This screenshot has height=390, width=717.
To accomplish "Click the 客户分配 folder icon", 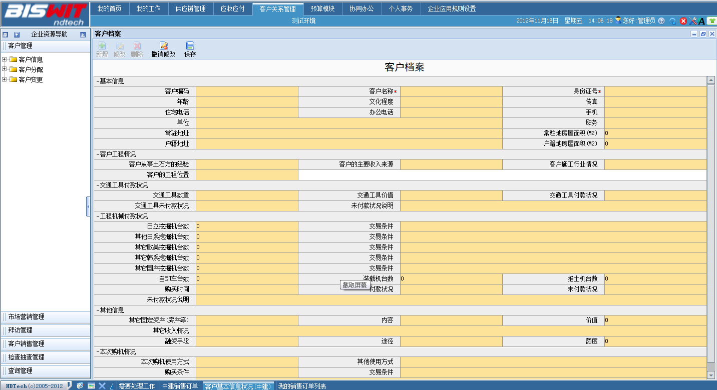I will point(14,69).
